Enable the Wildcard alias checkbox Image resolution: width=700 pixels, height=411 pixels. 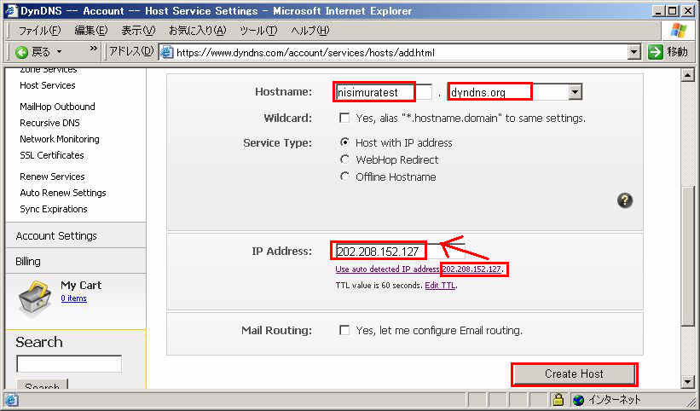point(344,118)
